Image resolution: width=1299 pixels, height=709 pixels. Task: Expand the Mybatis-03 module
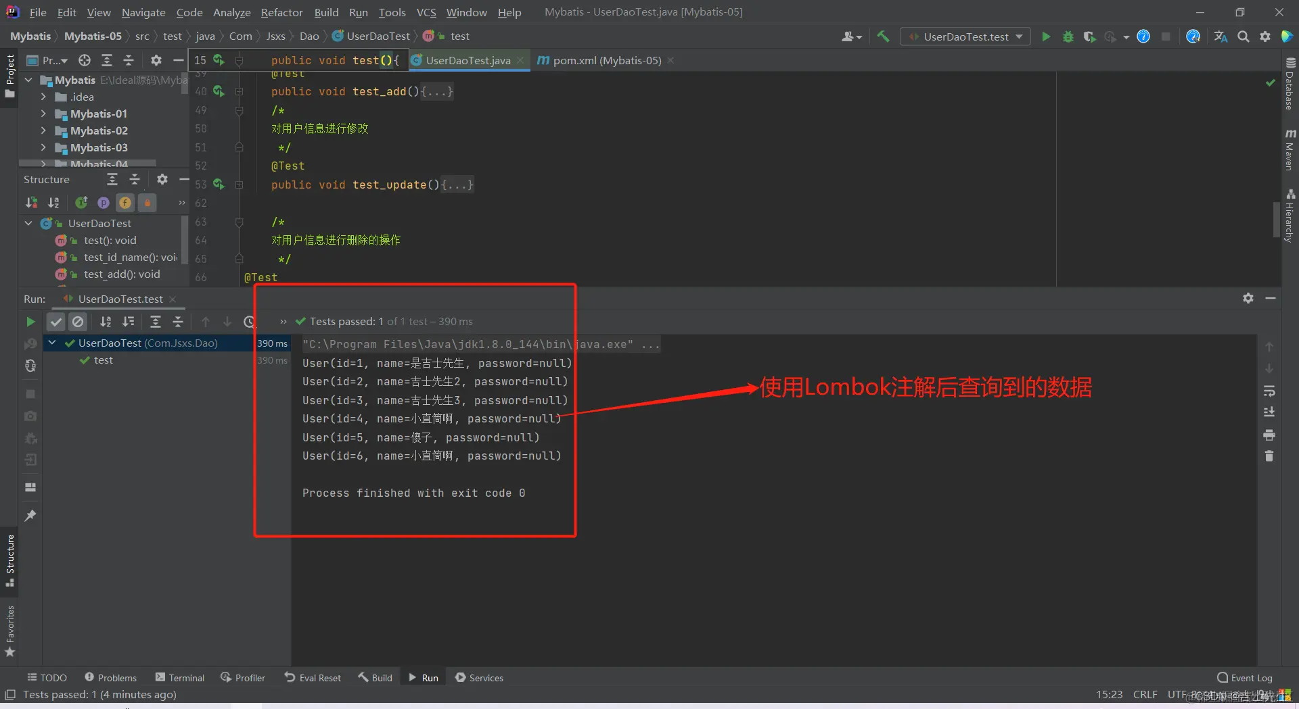(x=43, y=147)
